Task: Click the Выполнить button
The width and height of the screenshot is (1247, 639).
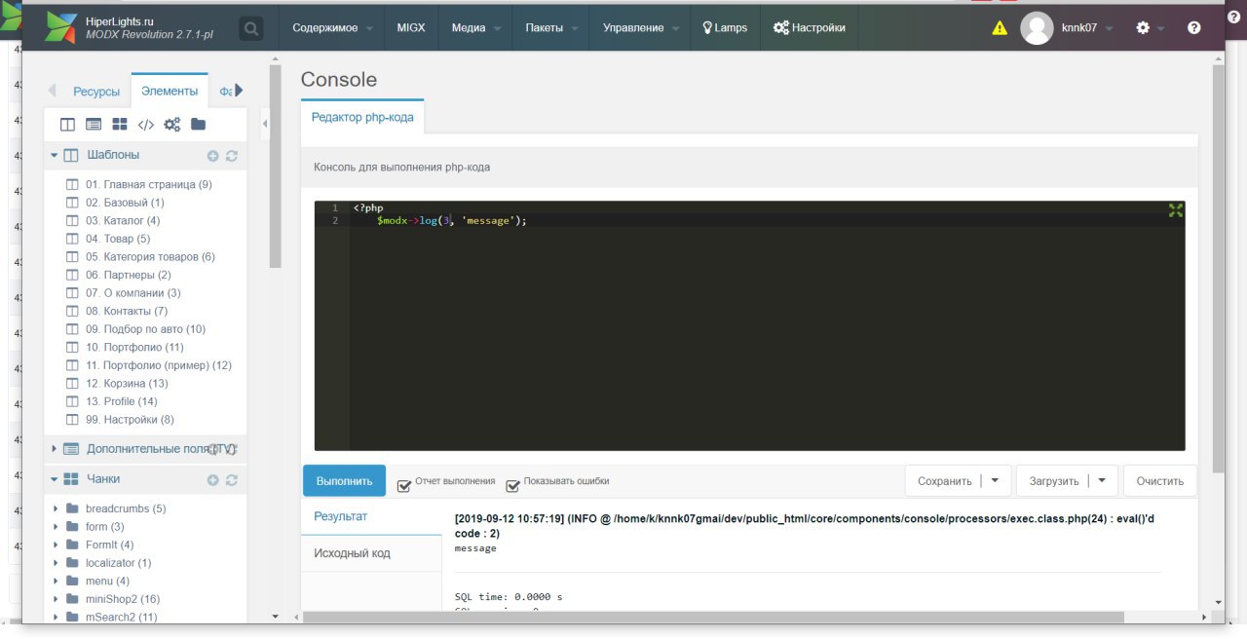Action: [x=345, y=480]
